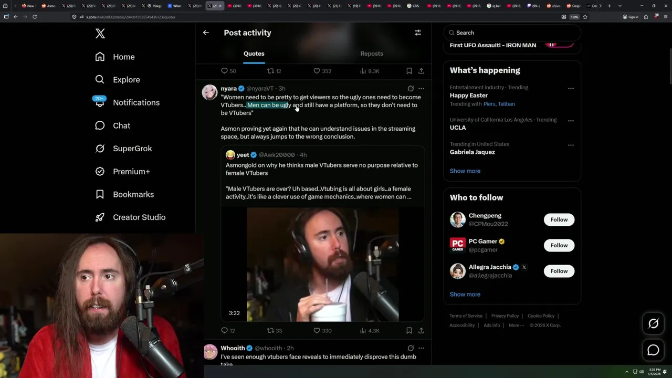Switch to the Quotes tab
The width and height of the screenshot is (672, 378).
point(254,54)
